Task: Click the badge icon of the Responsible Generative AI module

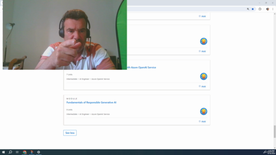Action: tap(204, 112)
